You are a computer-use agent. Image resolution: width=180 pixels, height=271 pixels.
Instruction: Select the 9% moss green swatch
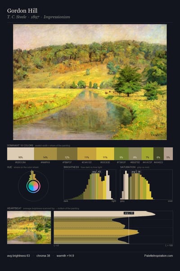coord(121,154)
